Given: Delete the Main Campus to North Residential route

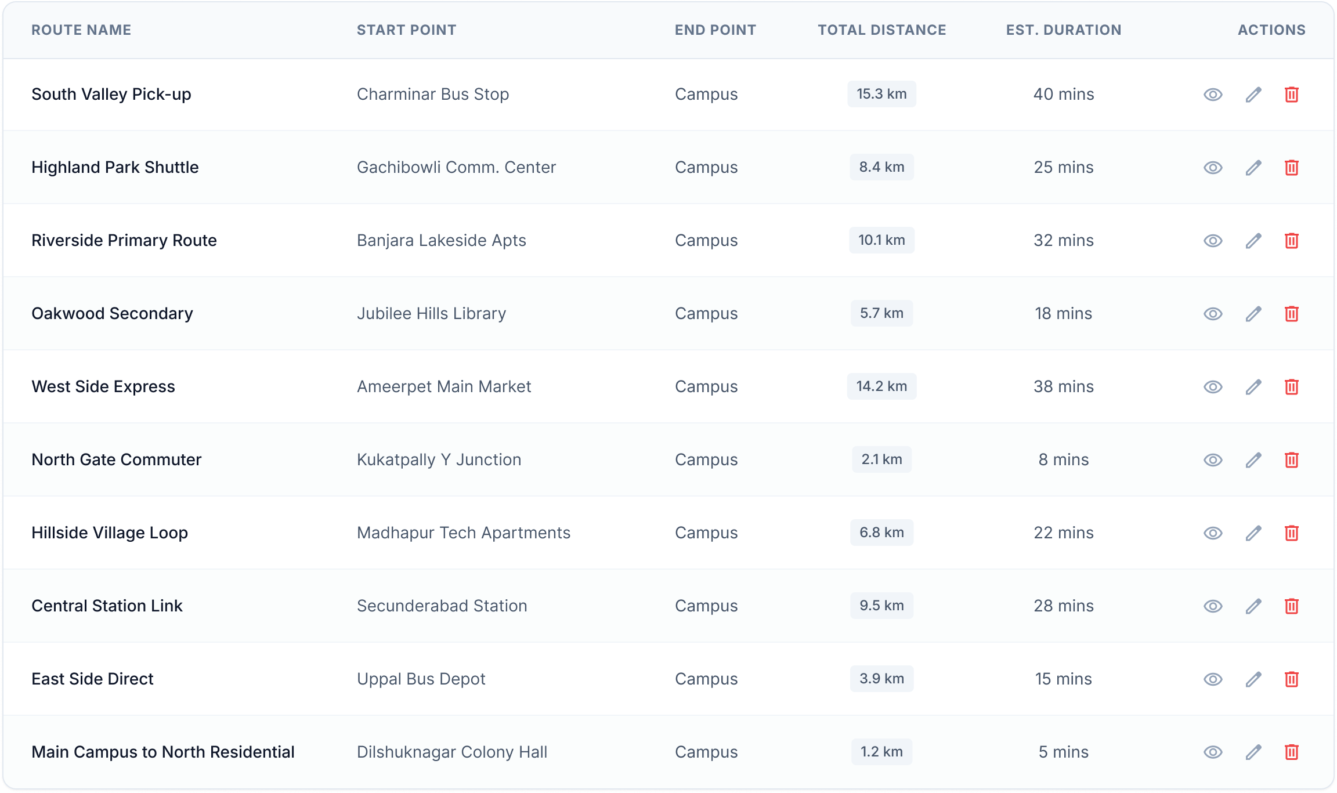Looking at the screenshot, I should pos(1292,752).
